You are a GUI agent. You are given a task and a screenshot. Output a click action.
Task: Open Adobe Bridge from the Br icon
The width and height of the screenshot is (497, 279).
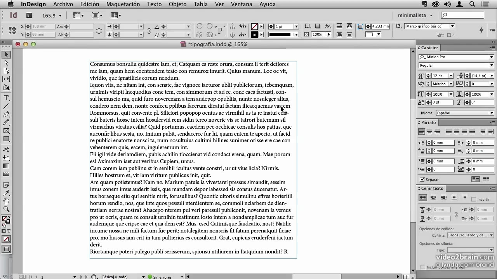coord(29,15)
